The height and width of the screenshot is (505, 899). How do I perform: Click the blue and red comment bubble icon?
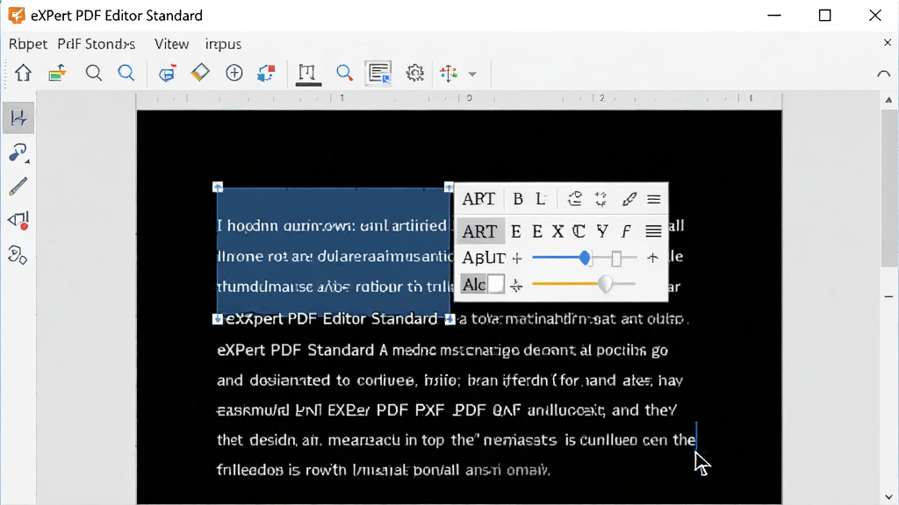tap(167, 74)
